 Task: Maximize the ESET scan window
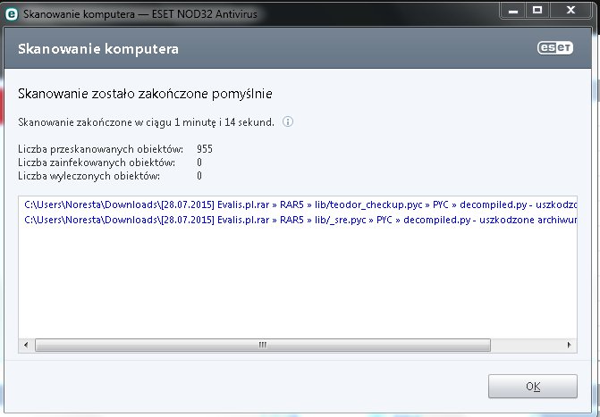click(x=537, y=11)
